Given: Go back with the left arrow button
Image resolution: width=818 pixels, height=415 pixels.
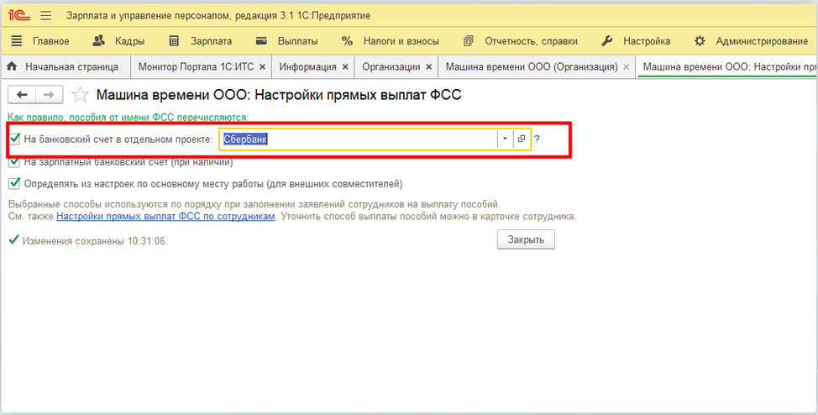Looking at the screenshot, I should click(x=22, y=94).
